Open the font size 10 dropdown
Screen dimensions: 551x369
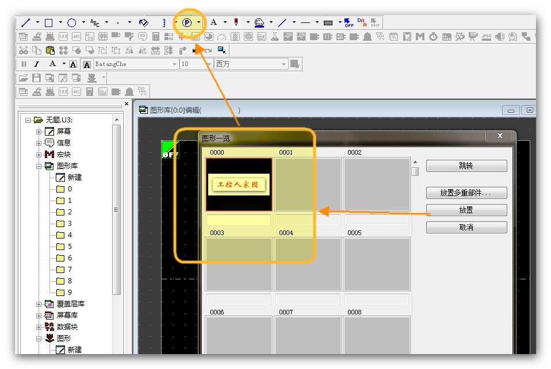point(209,64)
